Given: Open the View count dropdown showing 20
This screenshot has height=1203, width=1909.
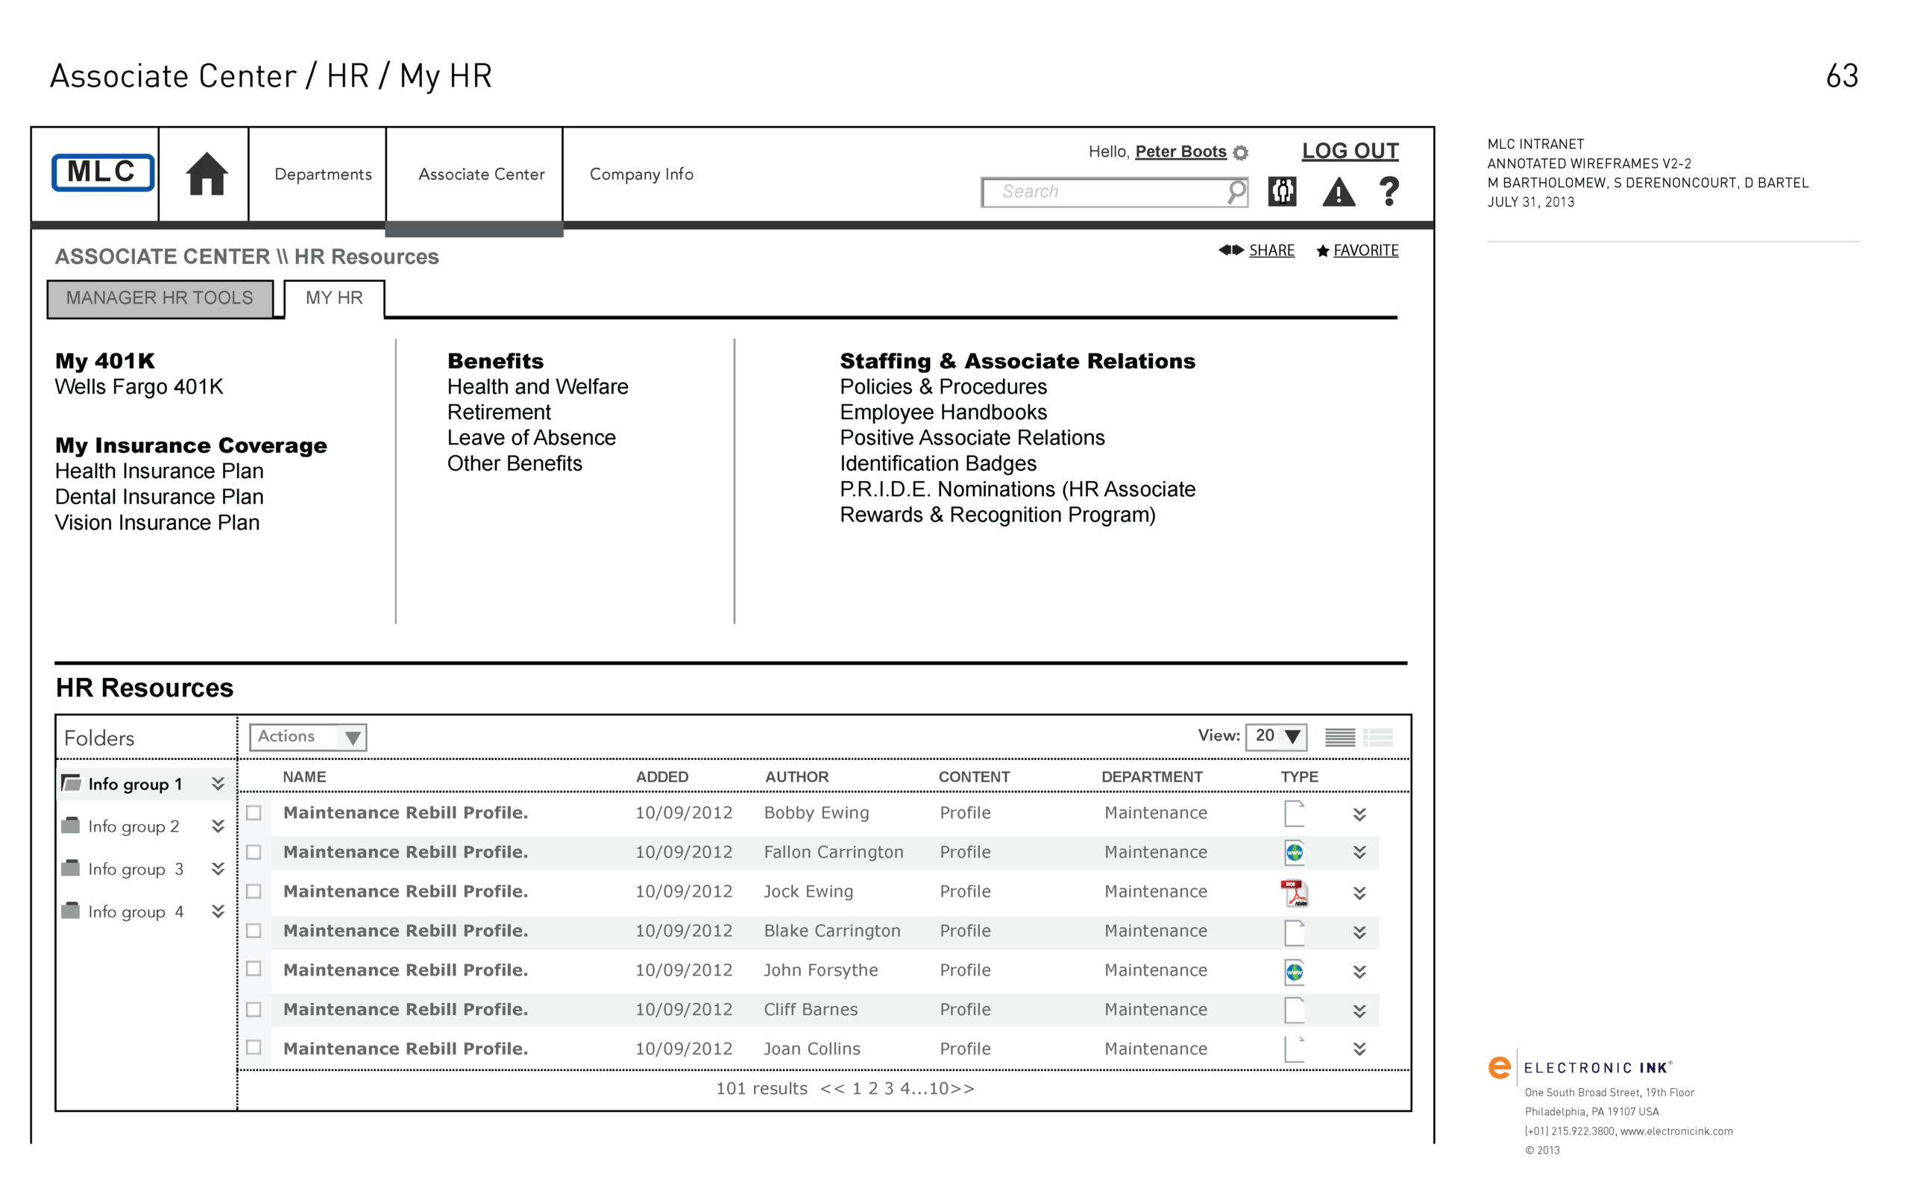Looking at the screenshot, I should point(1276,737).
